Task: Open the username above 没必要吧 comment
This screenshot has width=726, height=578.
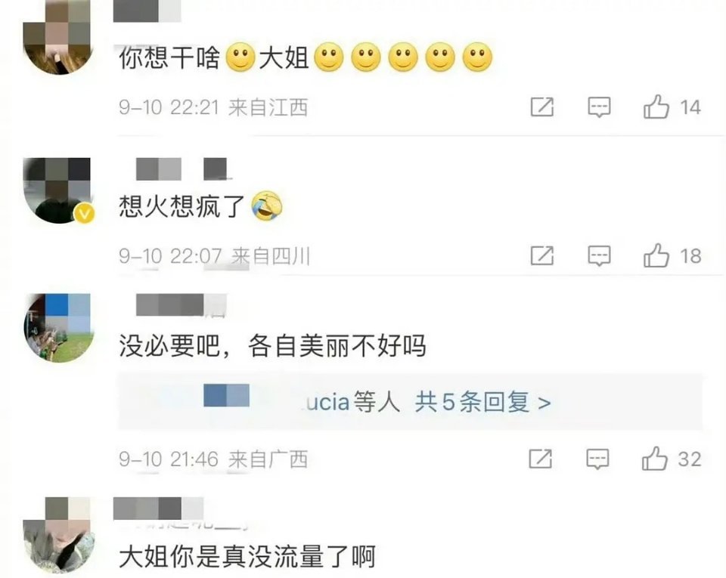Action: (x=181, y=305)
